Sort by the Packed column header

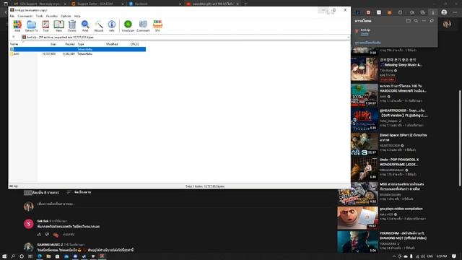click(70, 44)
